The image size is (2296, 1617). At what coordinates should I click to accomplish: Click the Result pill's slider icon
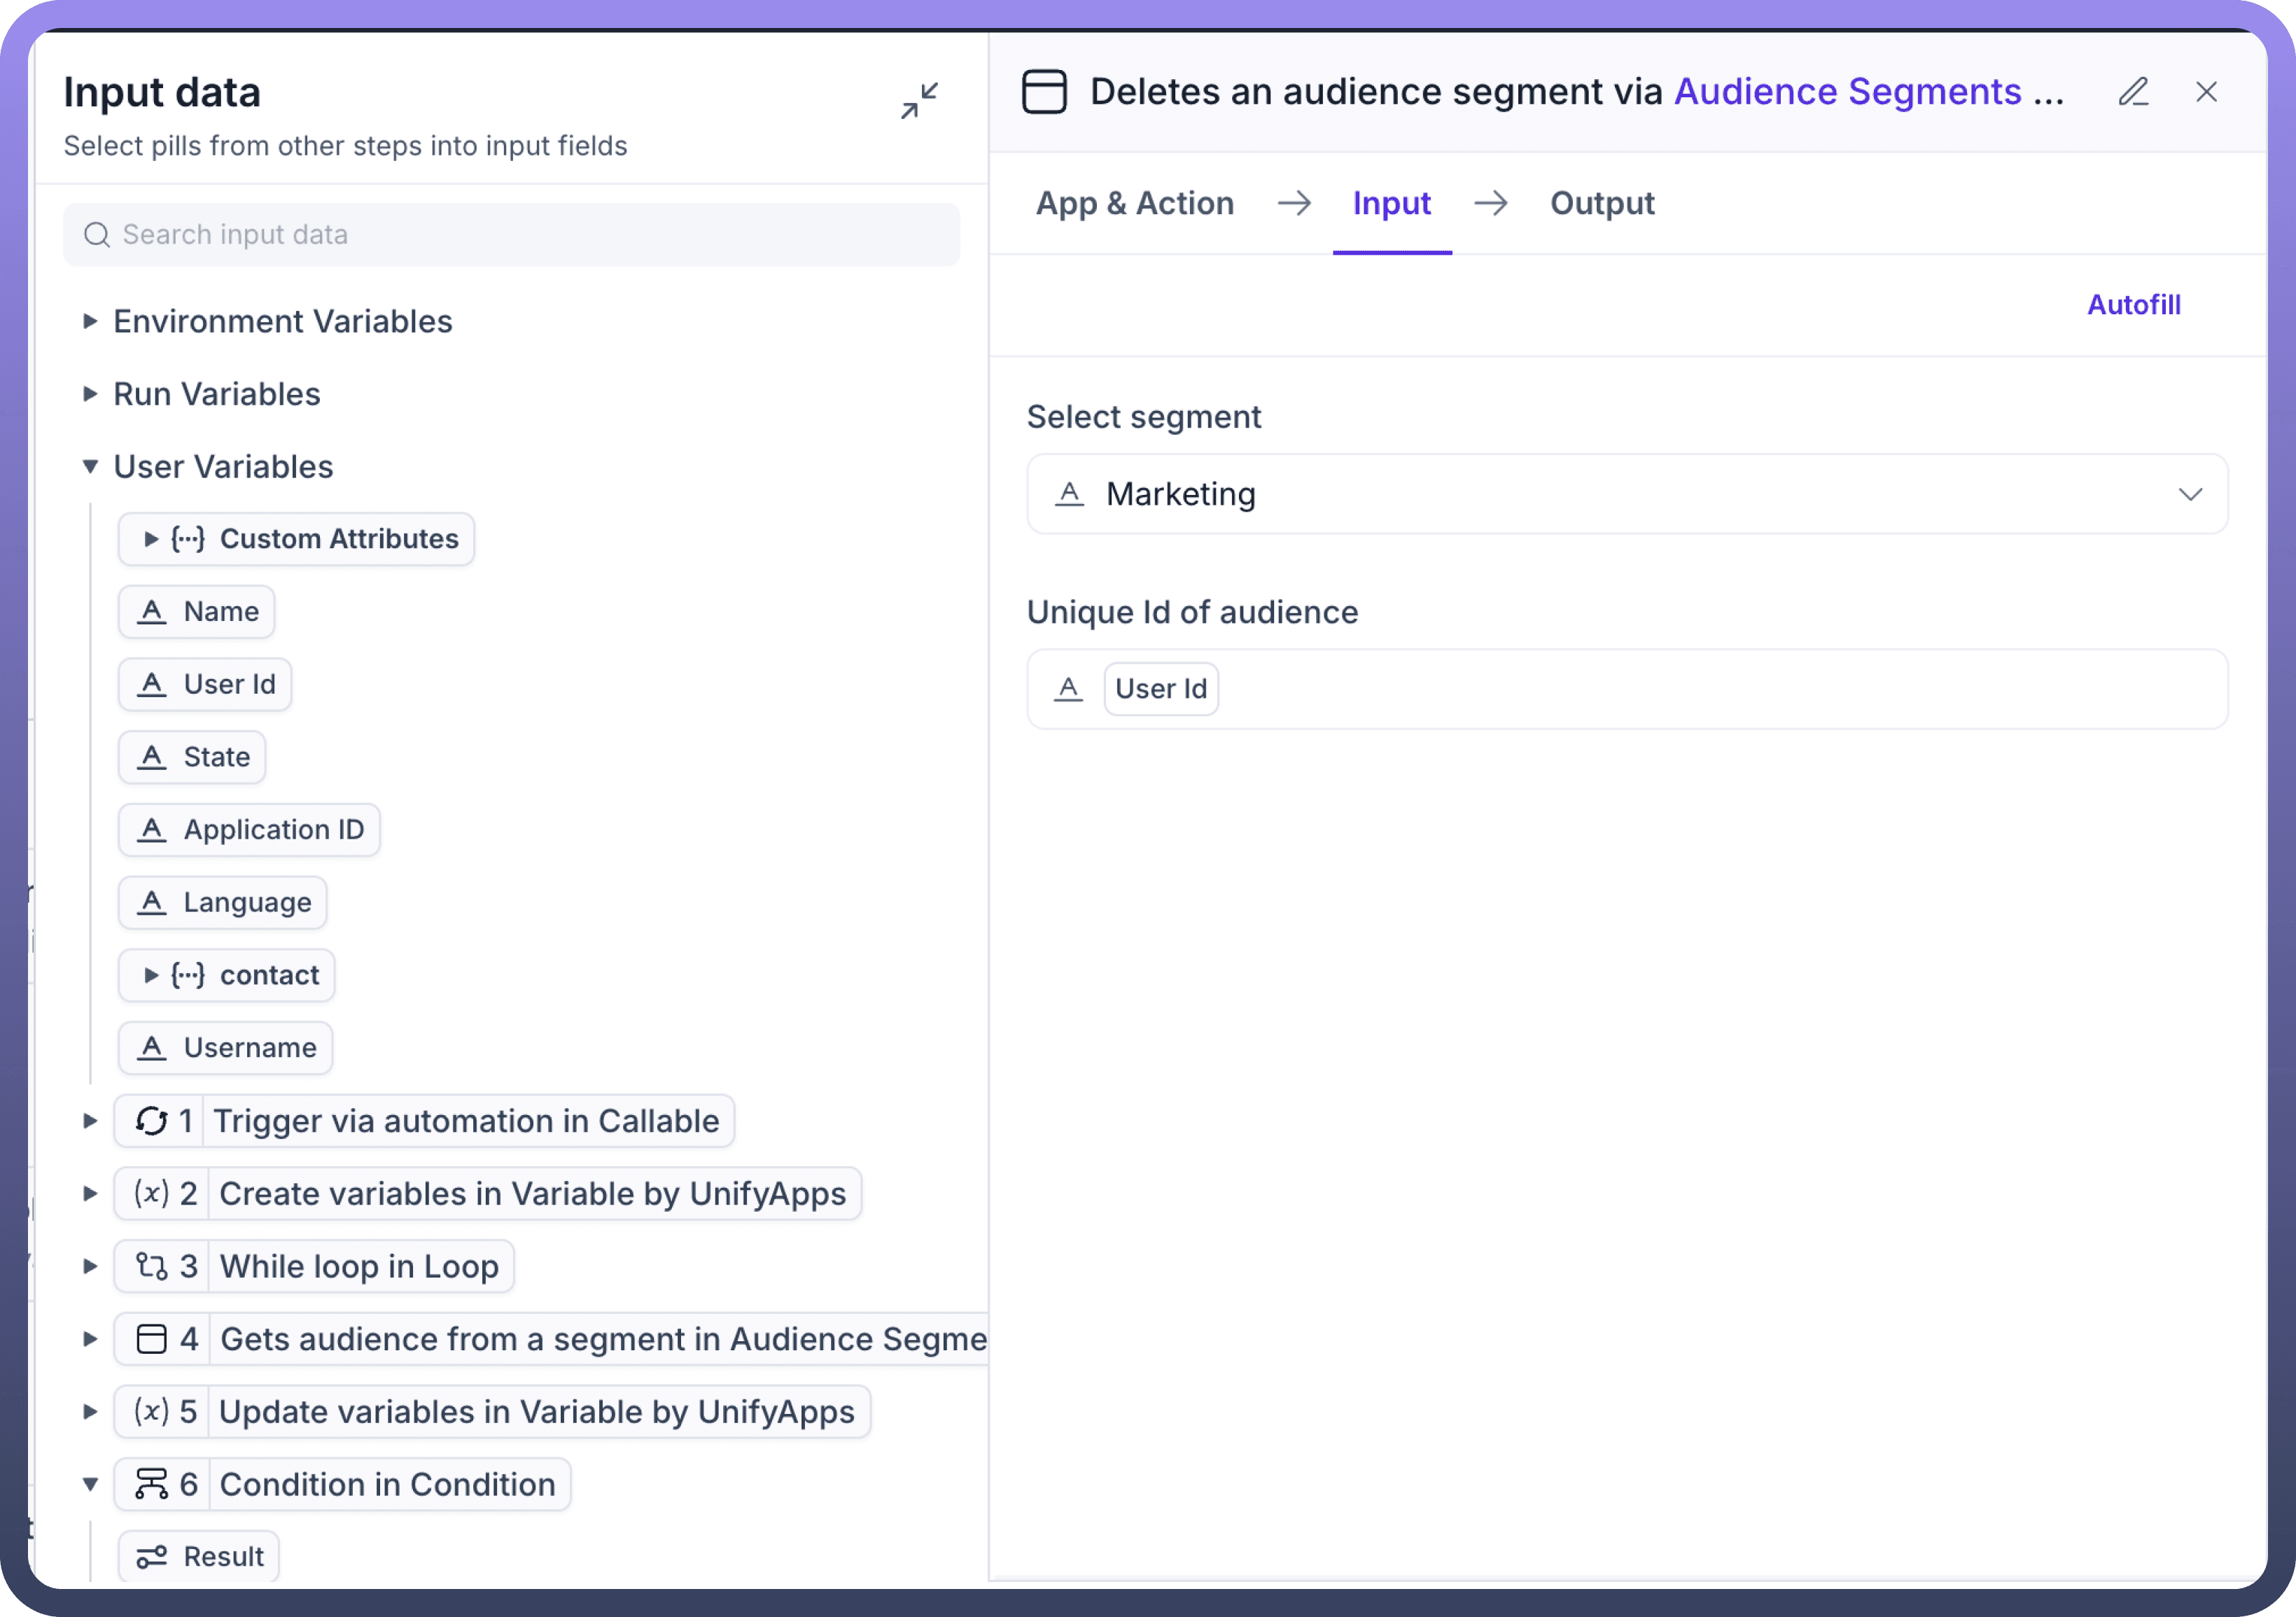[151, 1557]
